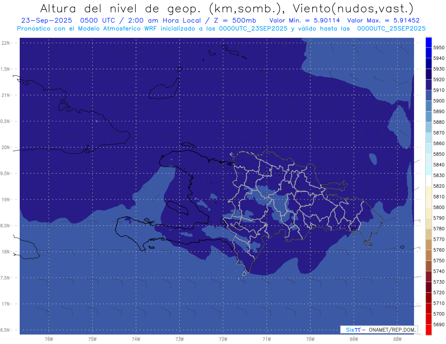Click the colorbar swatch between 5910 and 5920
This screenshot has width=446, height=344.
[429, 85]
